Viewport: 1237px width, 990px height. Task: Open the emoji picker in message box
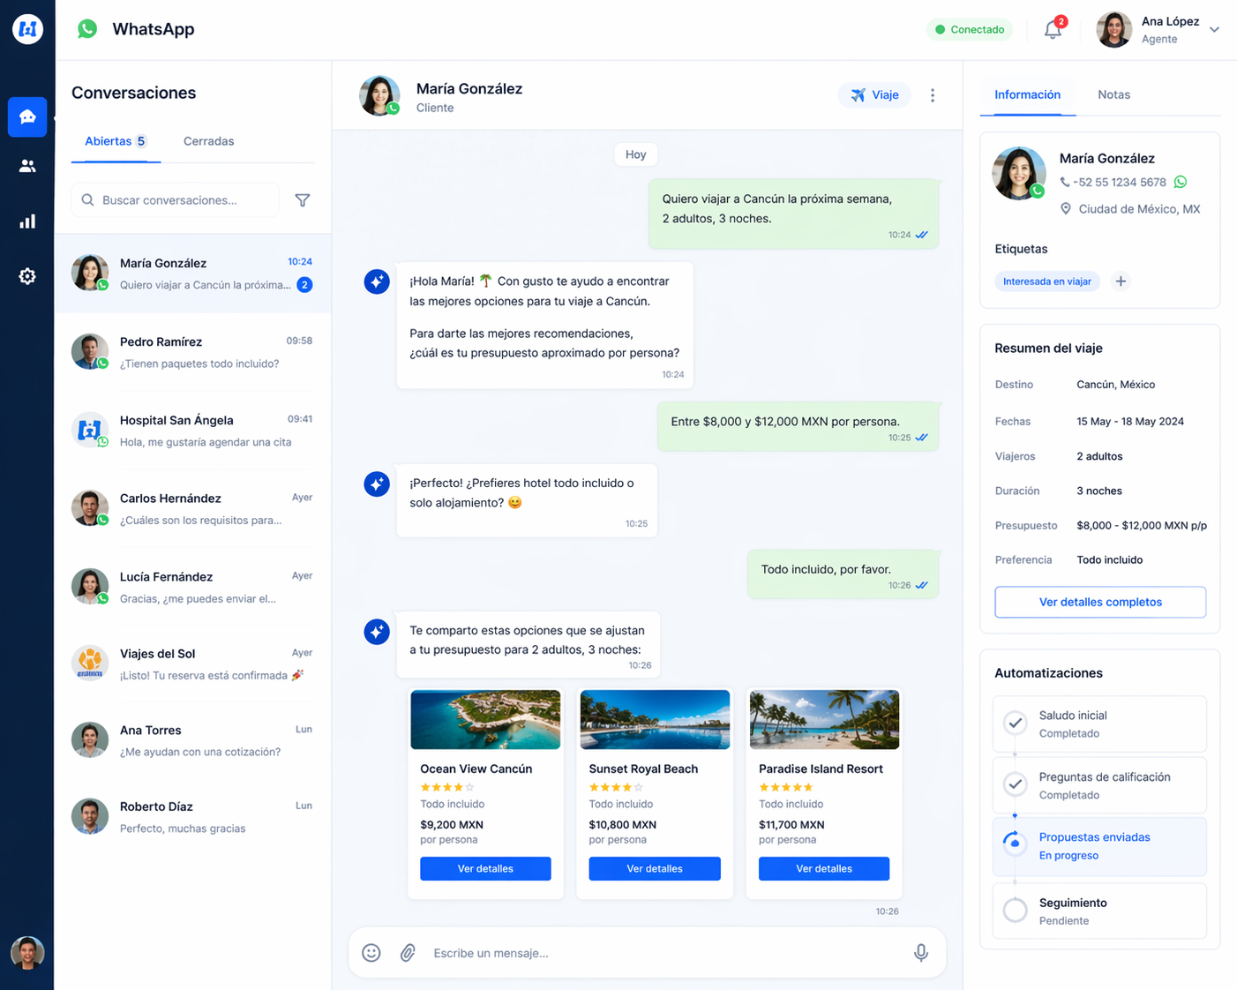[x=371, y=953]
